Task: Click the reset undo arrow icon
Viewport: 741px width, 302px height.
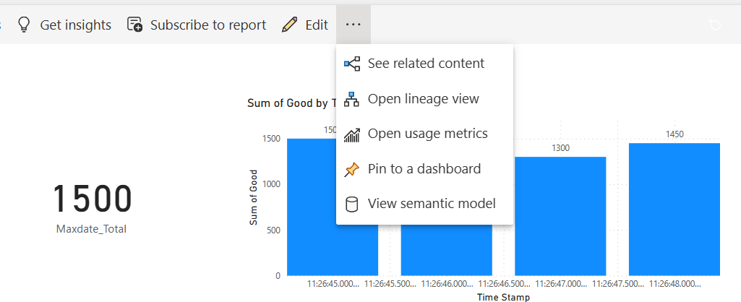Action: (x=715, y=25)
